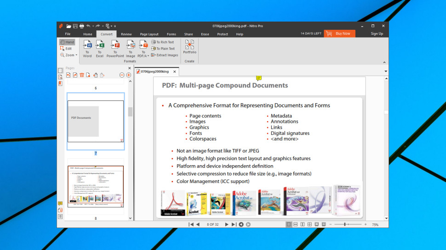Click To Plain Text button
The width and height of the screenshot is (446, 250).
point(163,49)
